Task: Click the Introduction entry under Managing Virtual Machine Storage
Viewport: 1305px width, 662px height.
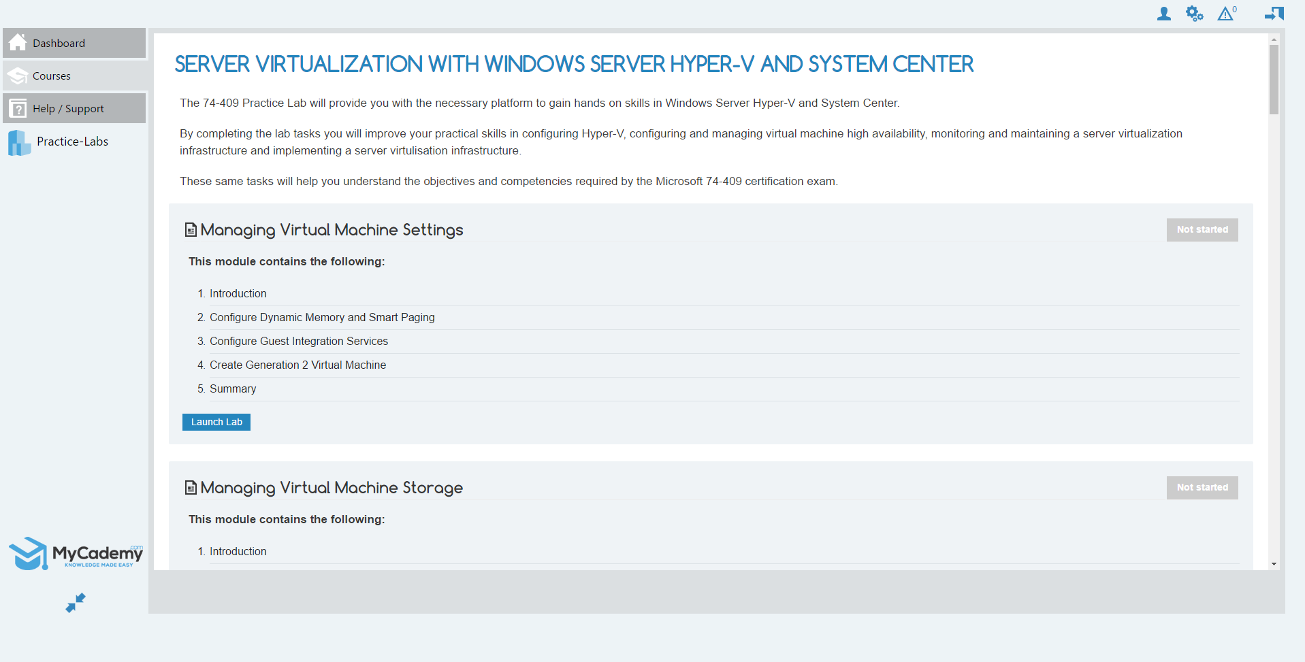Action: pos(238,551)
